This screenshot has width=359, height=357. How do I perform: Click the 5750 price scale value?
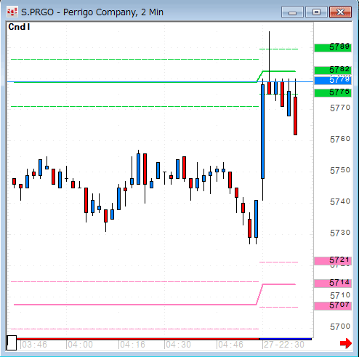coord(340,171)
